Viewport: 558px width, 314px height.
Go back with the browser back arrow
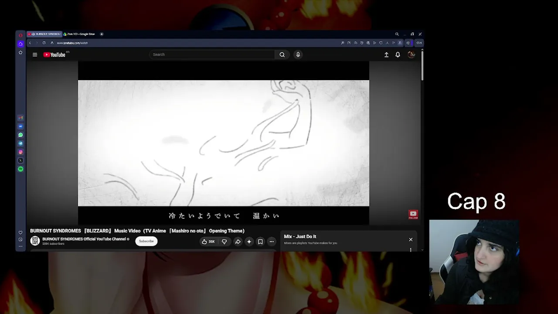click(x=30, y=43)
